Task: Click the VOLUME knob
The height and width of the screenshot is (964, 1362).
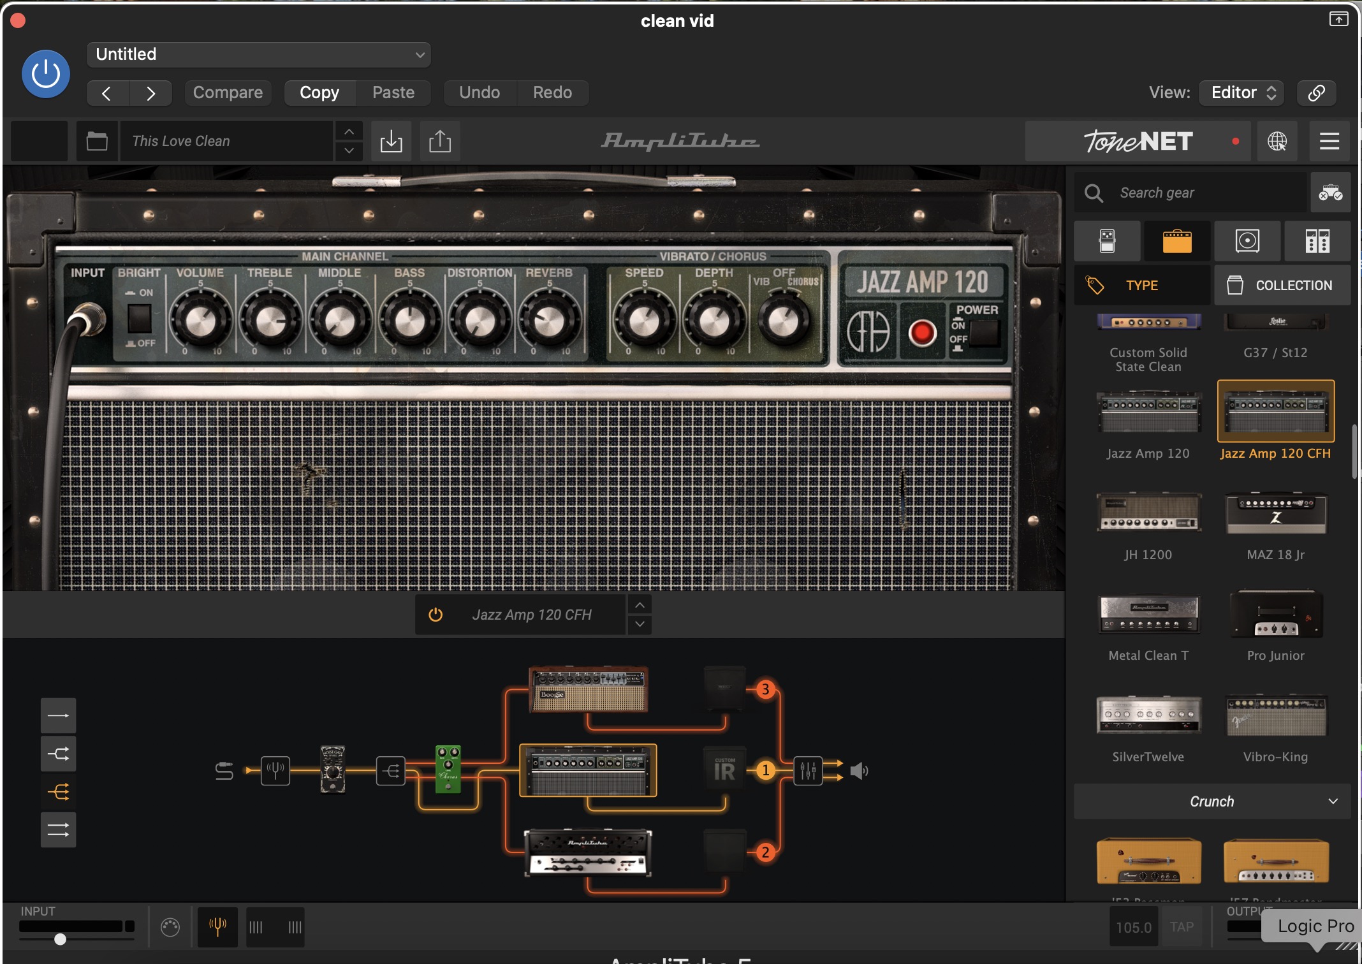Action: 200,321
